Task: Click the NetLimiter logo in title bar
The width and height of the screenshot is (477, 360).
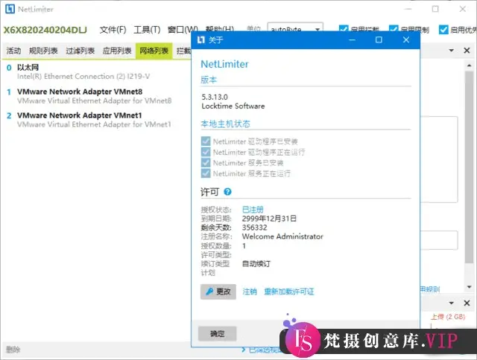Action: pos(10,9)
